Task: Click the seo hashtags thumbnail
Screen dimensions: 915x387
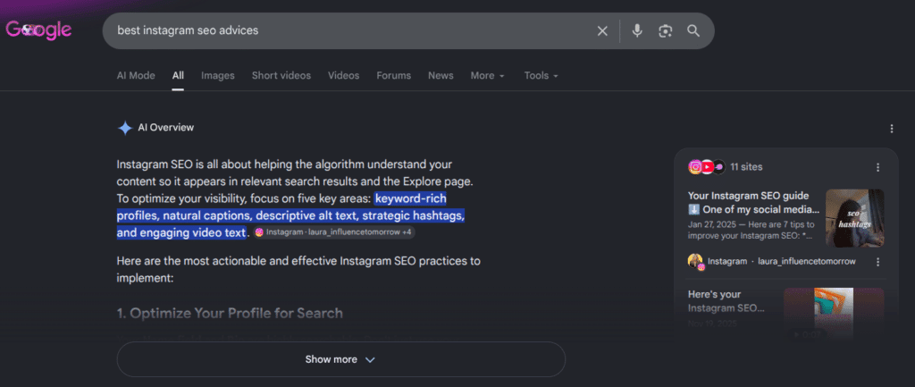Action: tap(855, 218)
